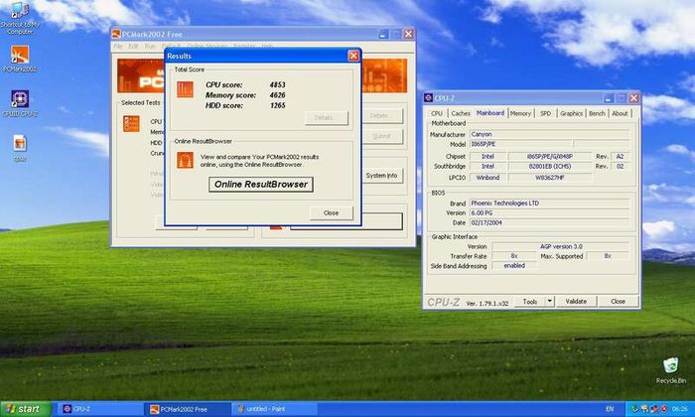Screen dimensions: 695x417
Task: Click the Max. Supported value 8x
Action: pyautogui.click(x=608, y=256)
